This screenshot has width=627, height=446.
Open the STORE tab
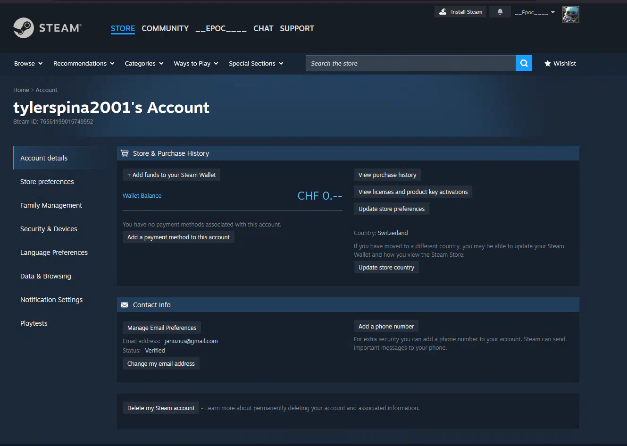(123, 28)
